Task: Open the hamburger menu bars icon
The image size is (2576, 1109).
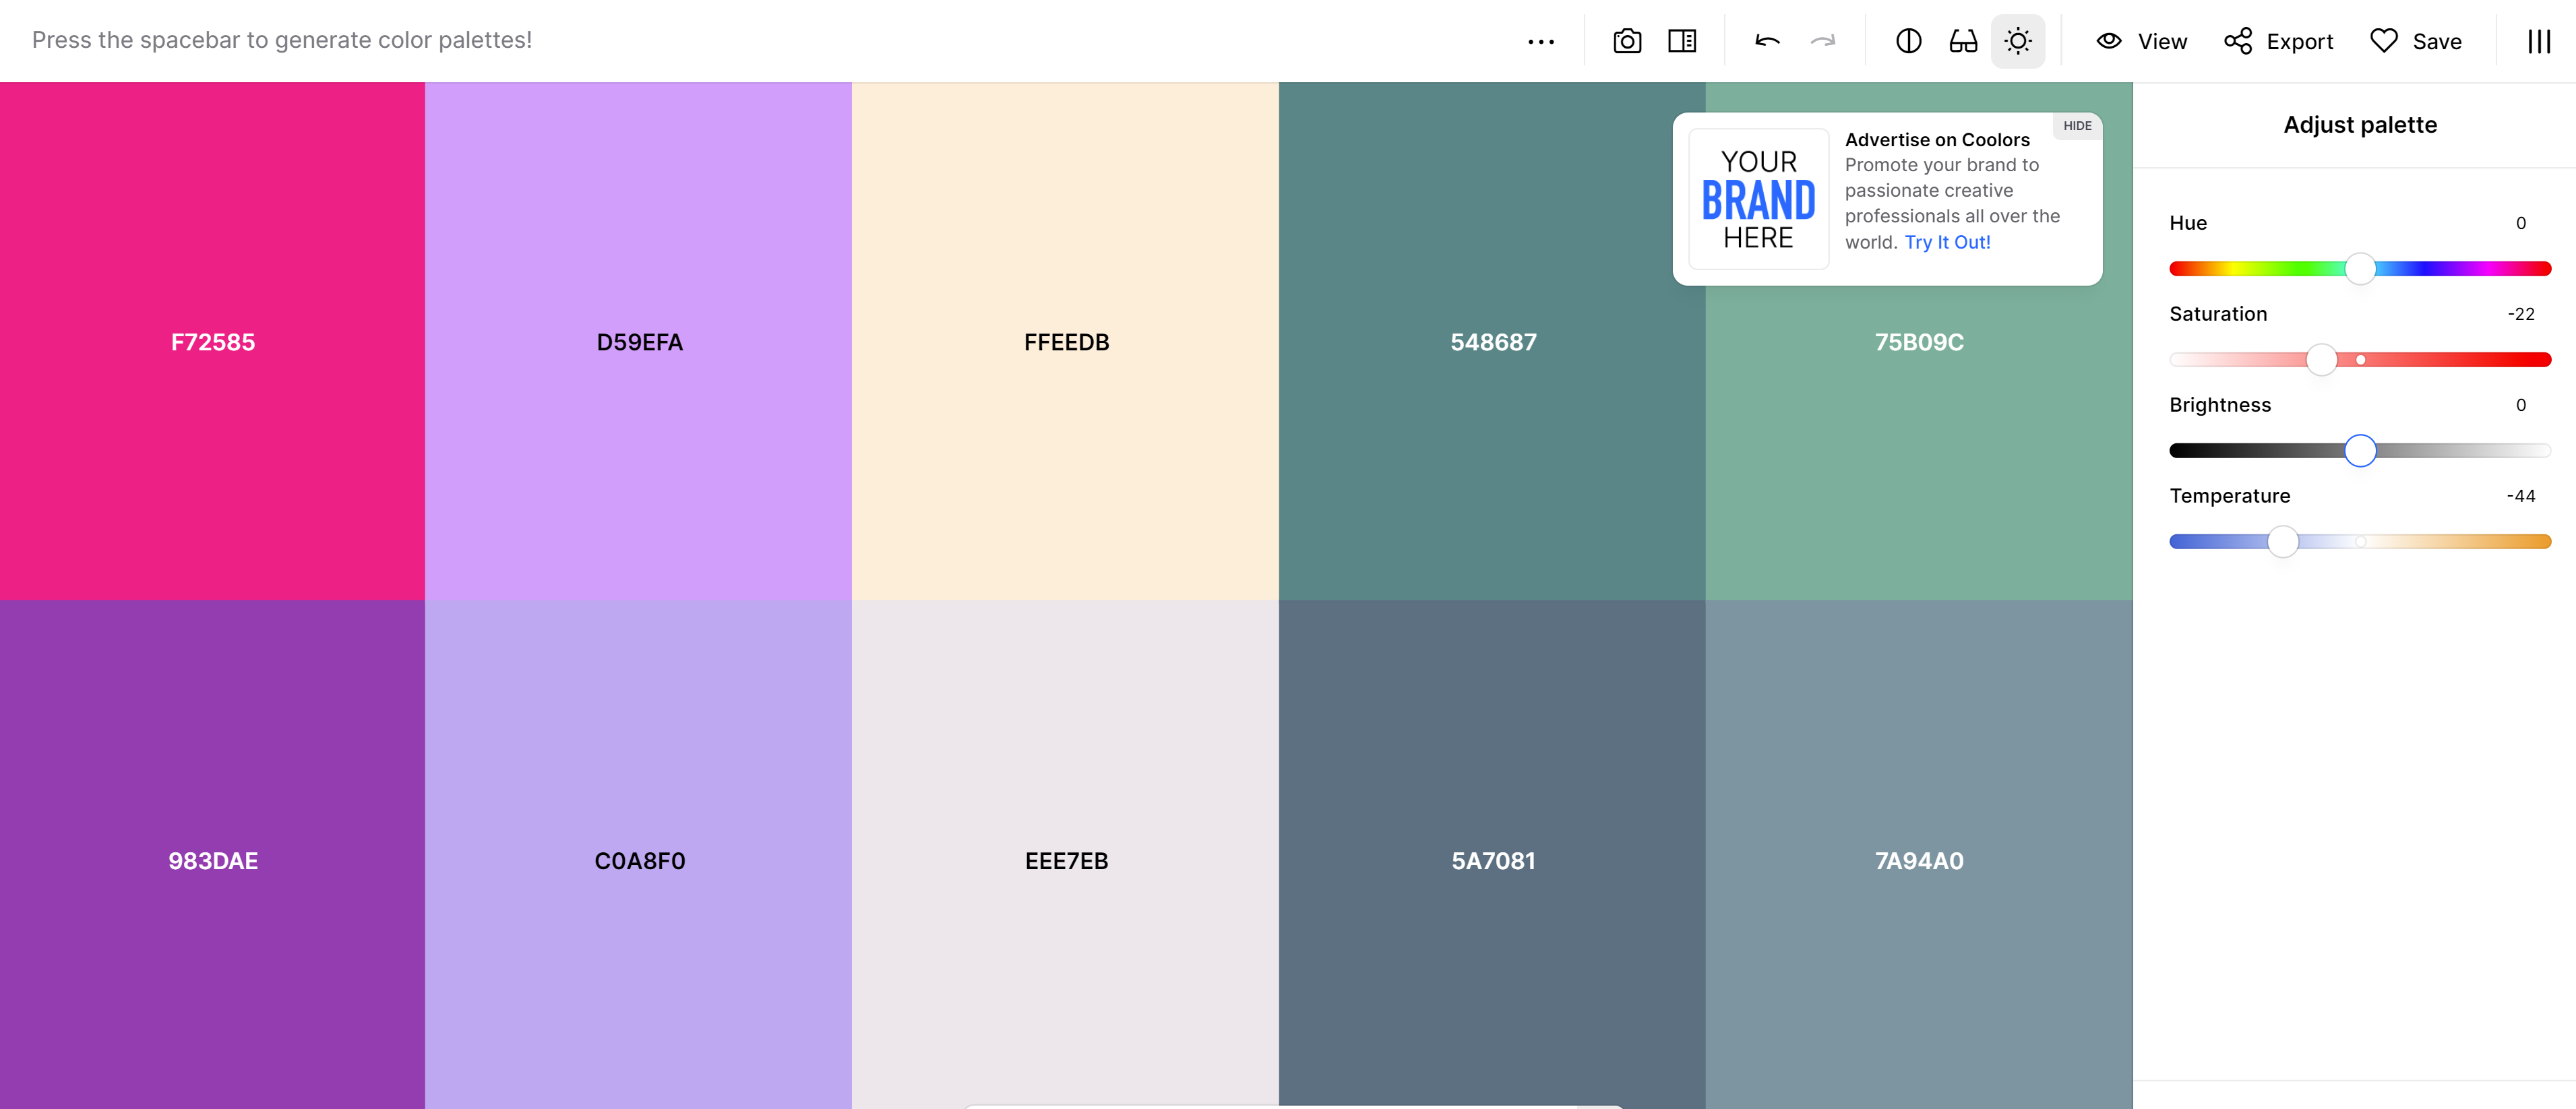Action: coord(2538,41)
